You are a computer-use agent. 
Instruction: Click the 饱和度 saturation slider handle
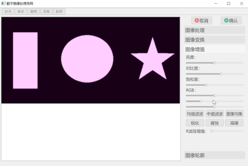tap(206, 85)
